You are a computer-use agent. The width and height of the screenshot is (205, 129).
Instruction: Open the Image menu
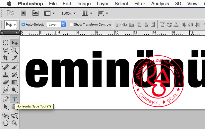pos(84,4)
